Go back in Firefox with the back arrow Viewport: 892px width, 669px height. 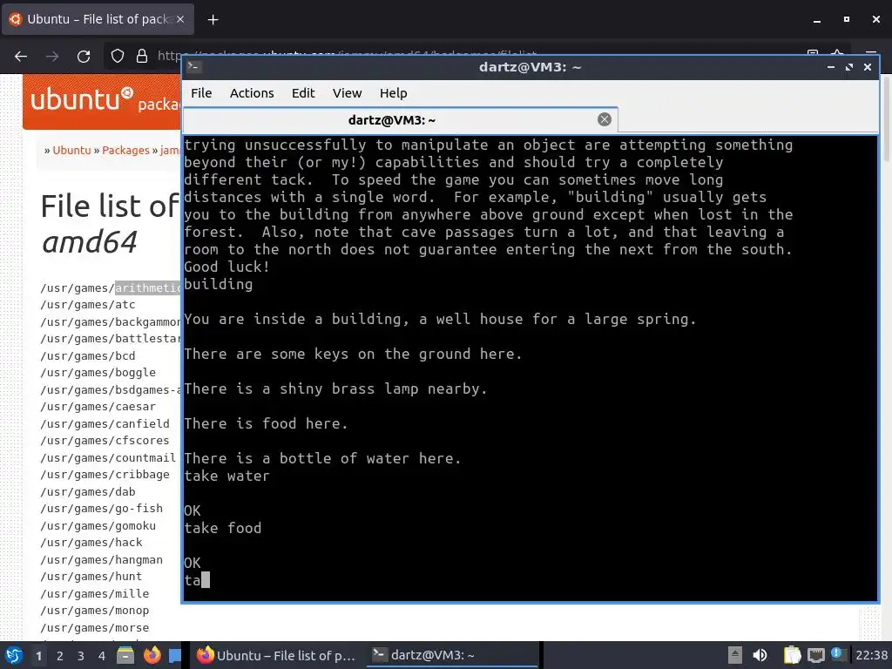tap(21, 56)
